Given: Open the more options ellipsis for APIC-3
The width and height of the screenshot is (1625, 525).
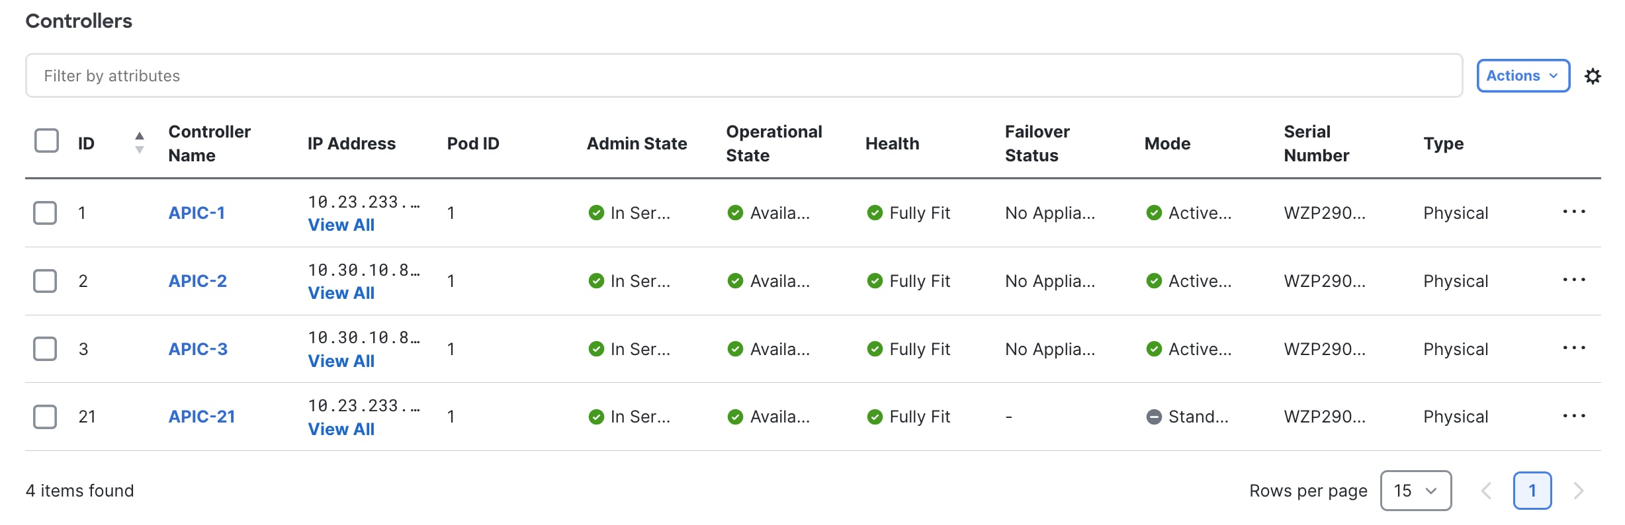Looking at the screenshot, I should pyautogui.click(x=1573, y=348).
